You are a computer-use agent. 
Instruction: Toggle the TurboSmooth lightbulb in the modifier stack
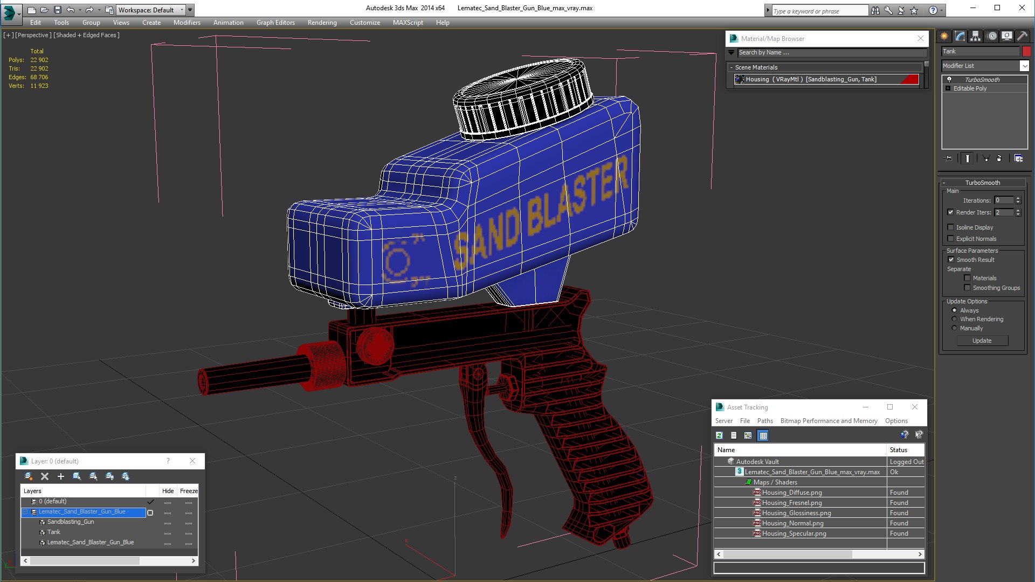pos(949,80)
